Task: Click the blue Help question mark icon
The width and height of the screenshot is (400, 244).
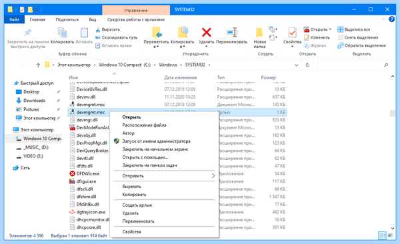Action: tap(391, 19)
